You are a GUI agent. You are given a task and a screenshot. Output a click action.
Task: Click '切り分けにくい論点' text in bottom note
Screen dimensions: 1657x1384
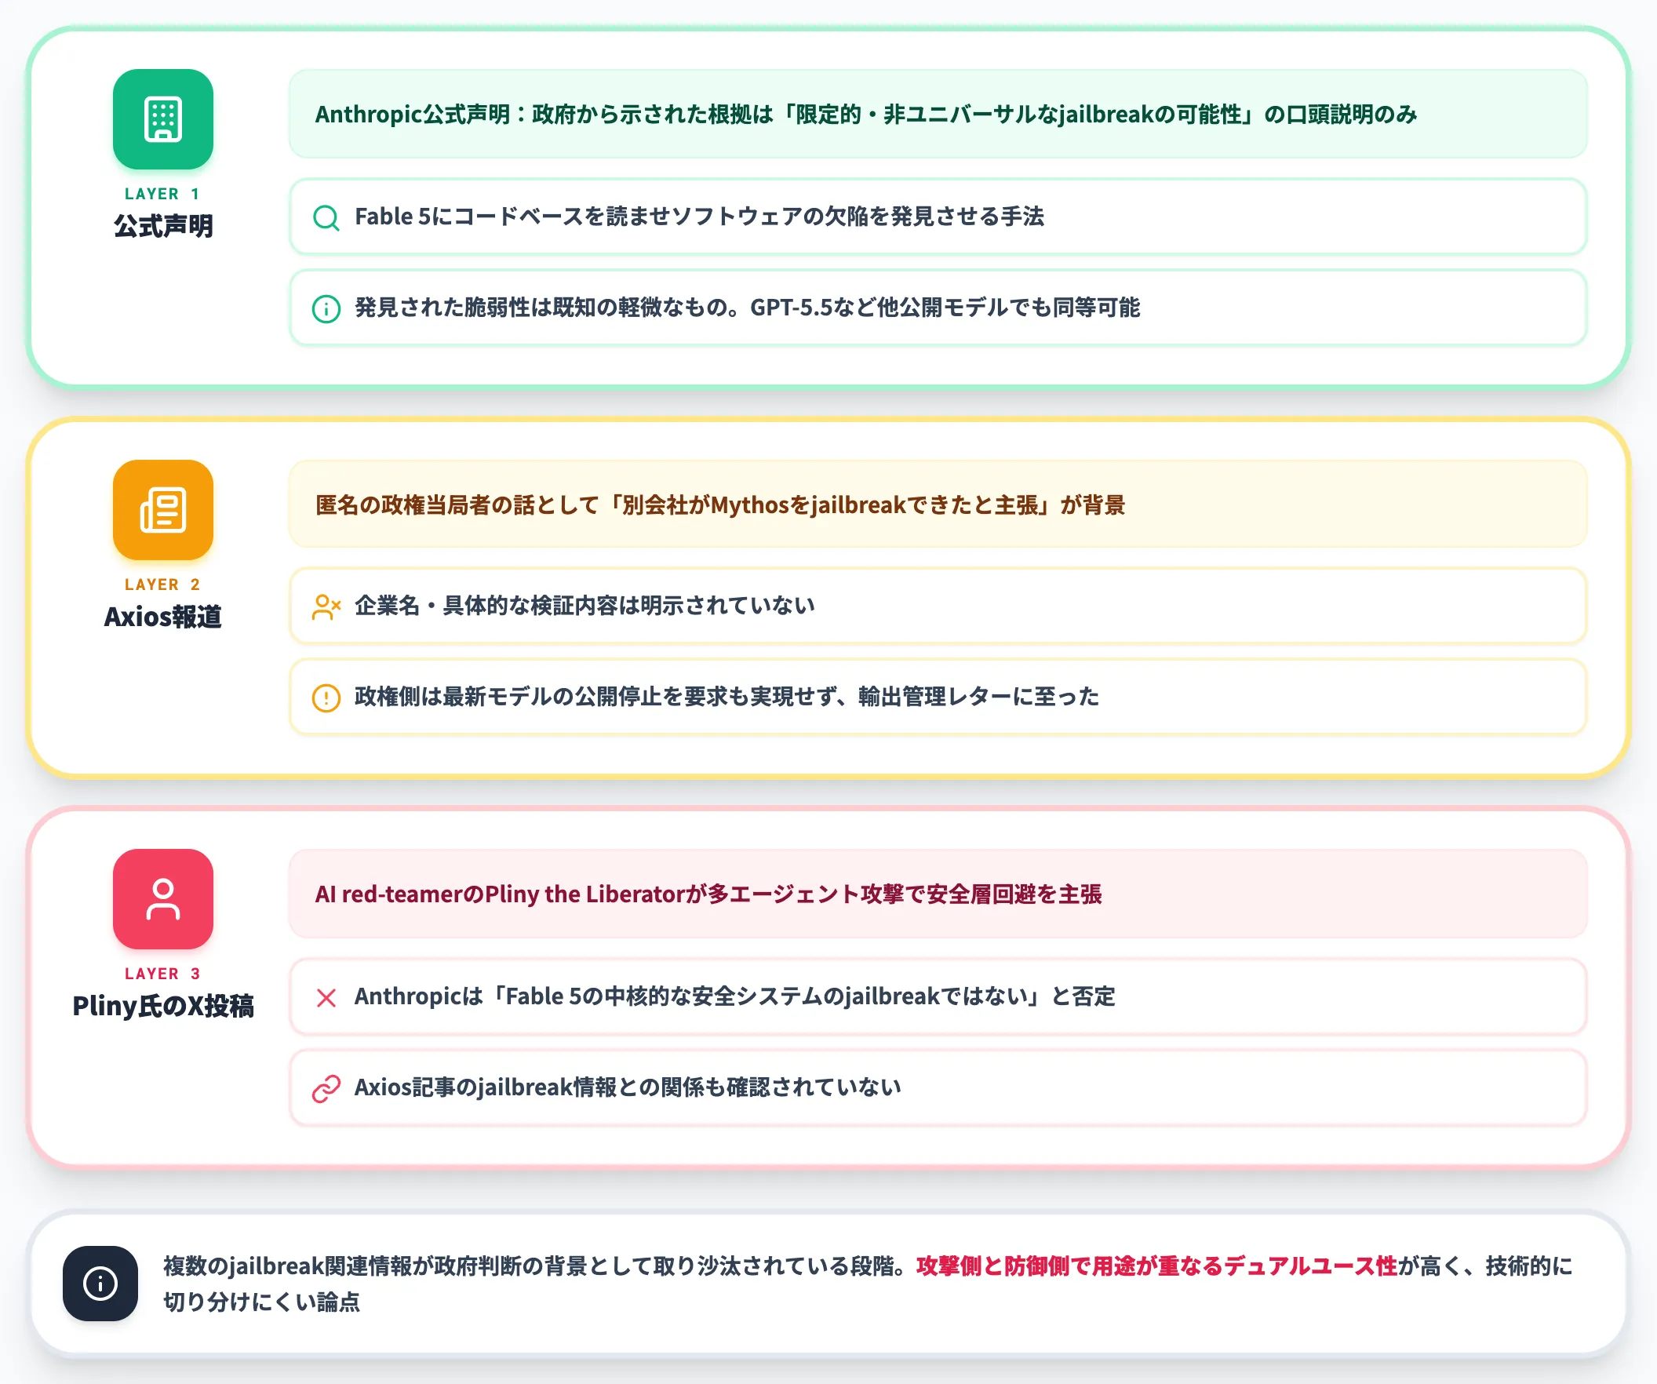click(261, 1301)
